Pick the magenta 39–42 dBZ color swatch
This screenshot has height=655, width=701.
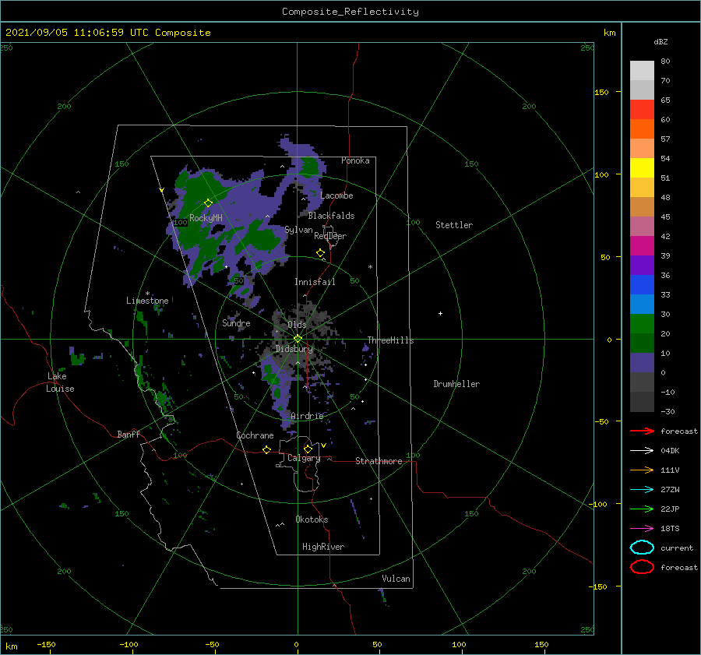click(642, 246)
